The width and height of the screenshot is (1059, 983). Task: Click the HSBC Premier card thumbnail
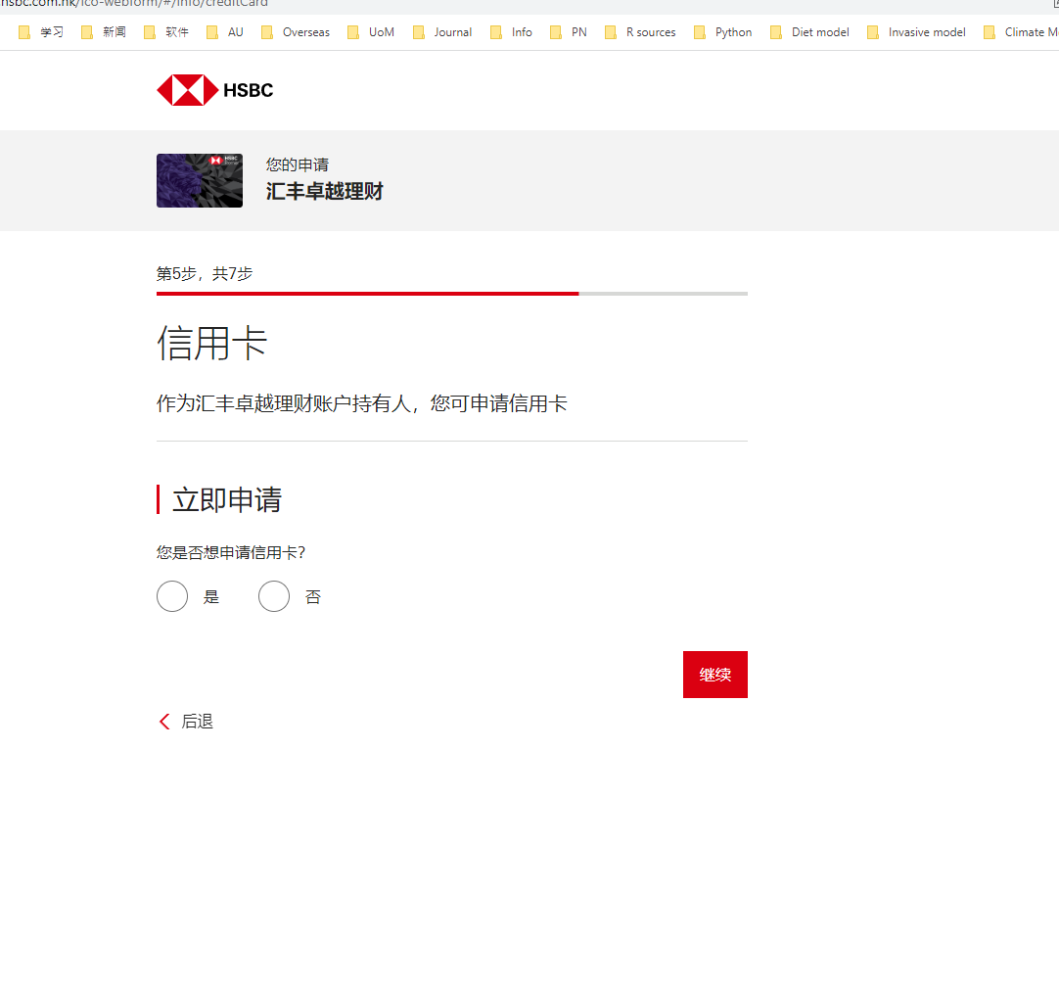click(200, 180)
